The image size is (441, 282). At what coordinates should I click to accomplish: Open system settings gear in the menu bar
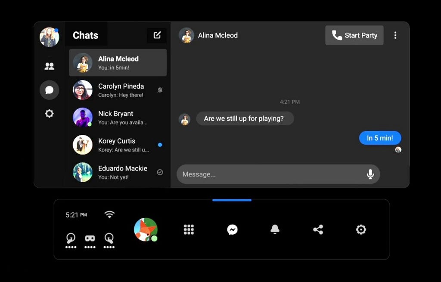coord(361,229)
